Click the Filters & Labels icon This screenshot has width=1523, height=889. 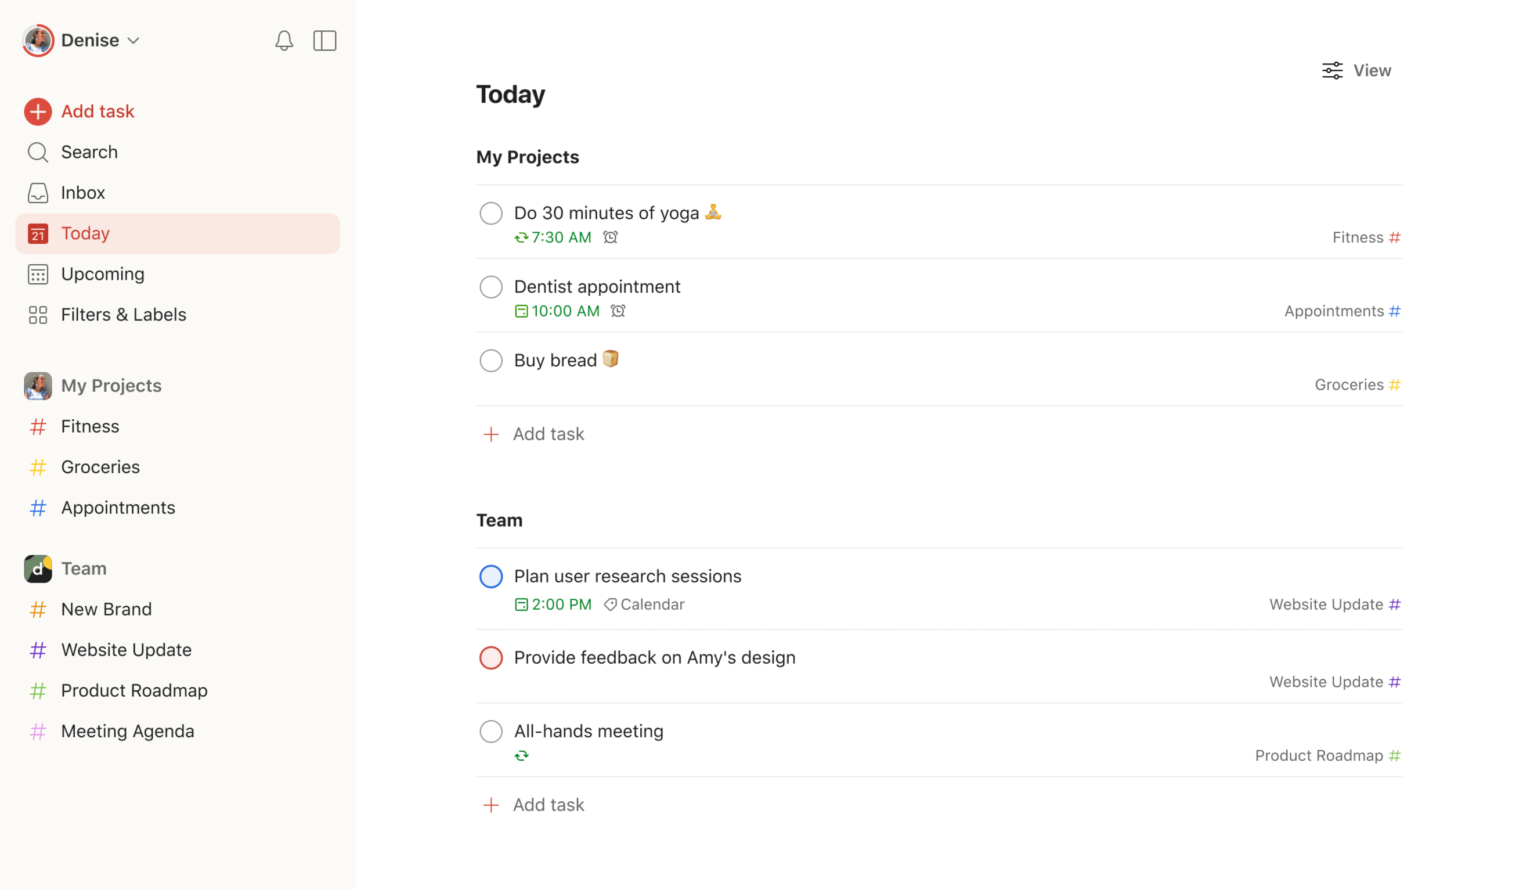[38, 314]
